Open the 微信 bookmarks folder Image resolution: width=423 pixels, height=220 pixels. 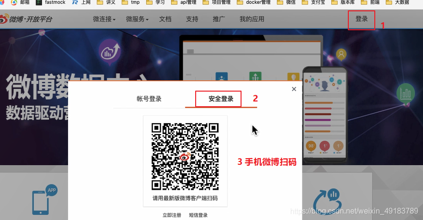(286, 2)
